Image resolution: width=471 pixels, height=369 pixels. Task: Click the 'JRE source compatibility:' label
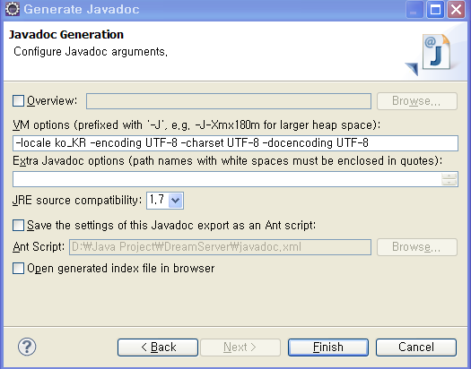coord(77,200)
